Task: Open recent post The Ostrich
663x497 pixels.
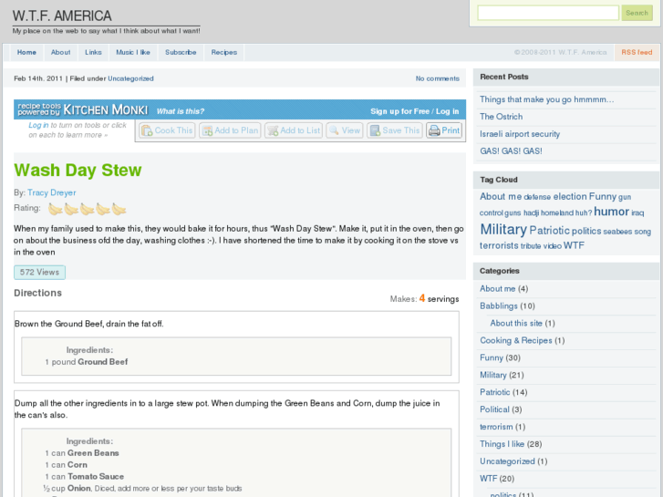Action: [x=501, y=117]
